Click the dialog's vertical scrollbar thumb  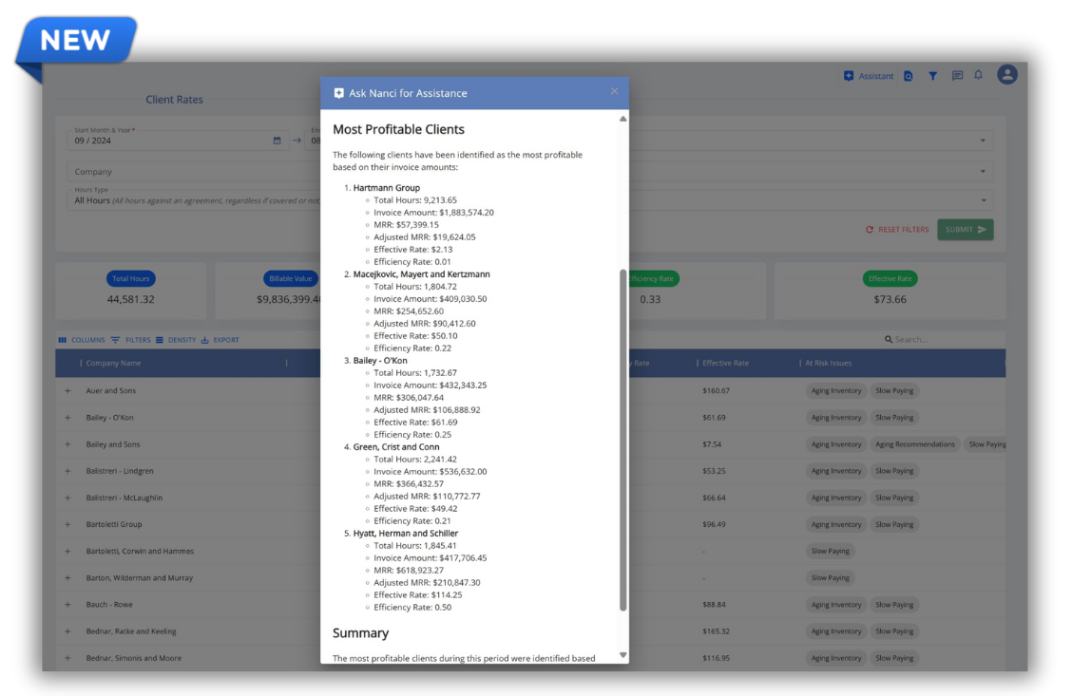point(623,437)
